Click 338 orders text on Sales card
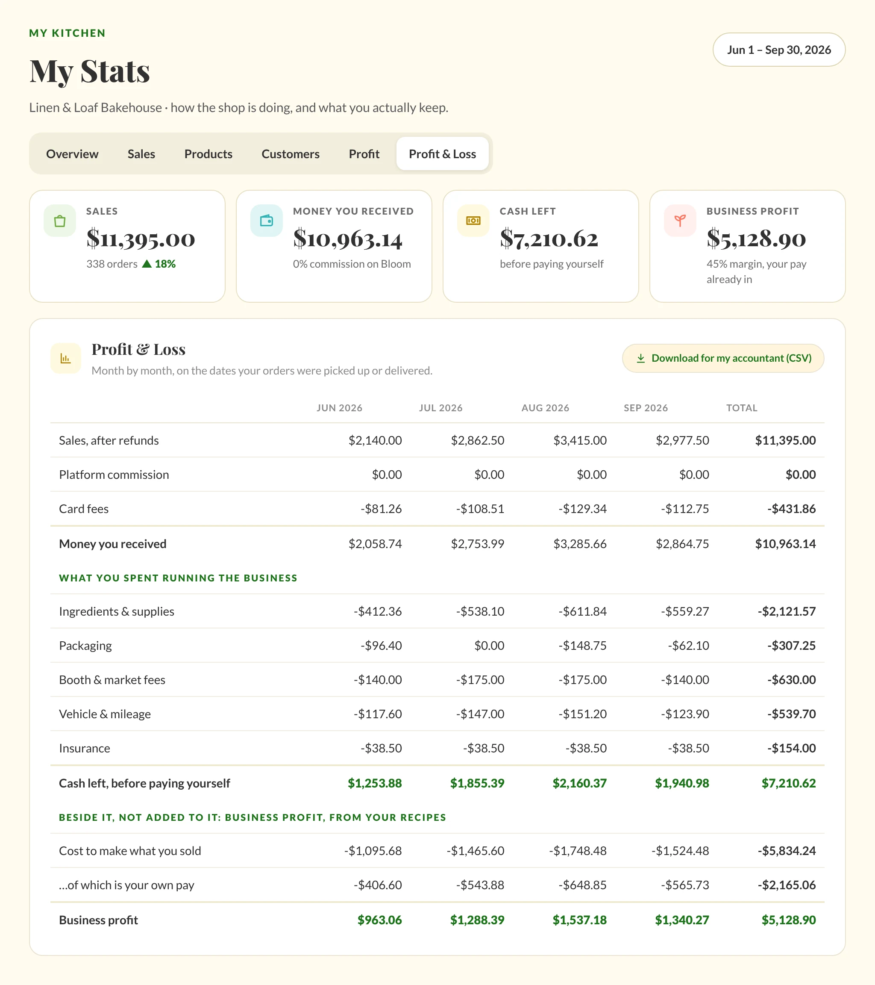The height and width of the screenshot is (985, 875). point(112,264)
